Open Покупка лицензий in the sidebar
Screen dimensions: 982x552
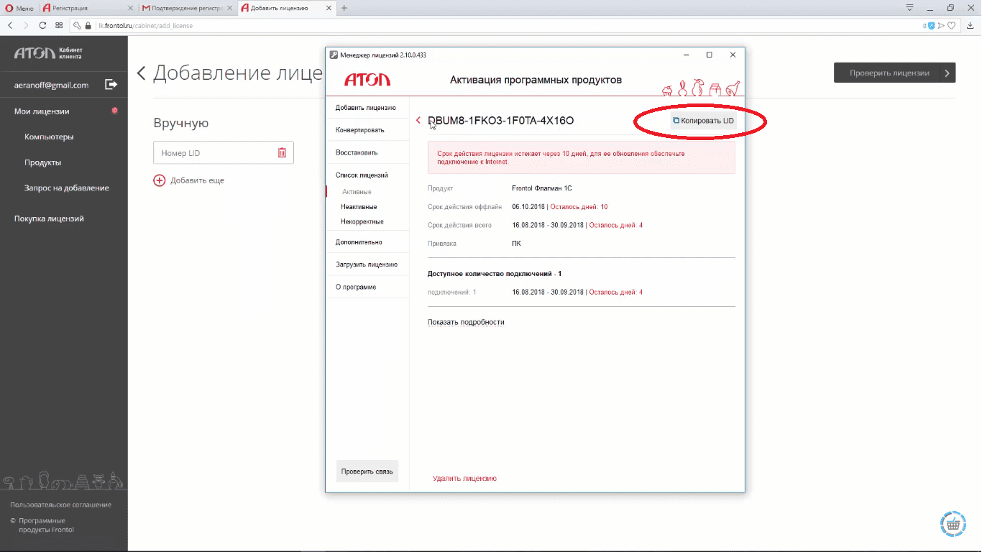(x=49, y=218)
